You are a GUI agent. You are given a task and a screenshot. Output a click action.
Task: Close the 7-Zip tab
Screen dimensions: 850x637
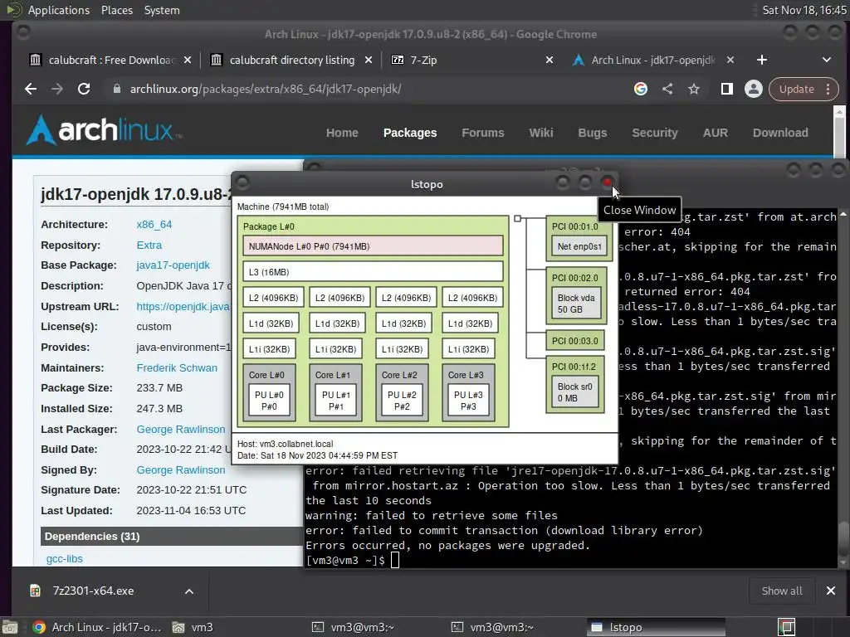pos(550,60)
